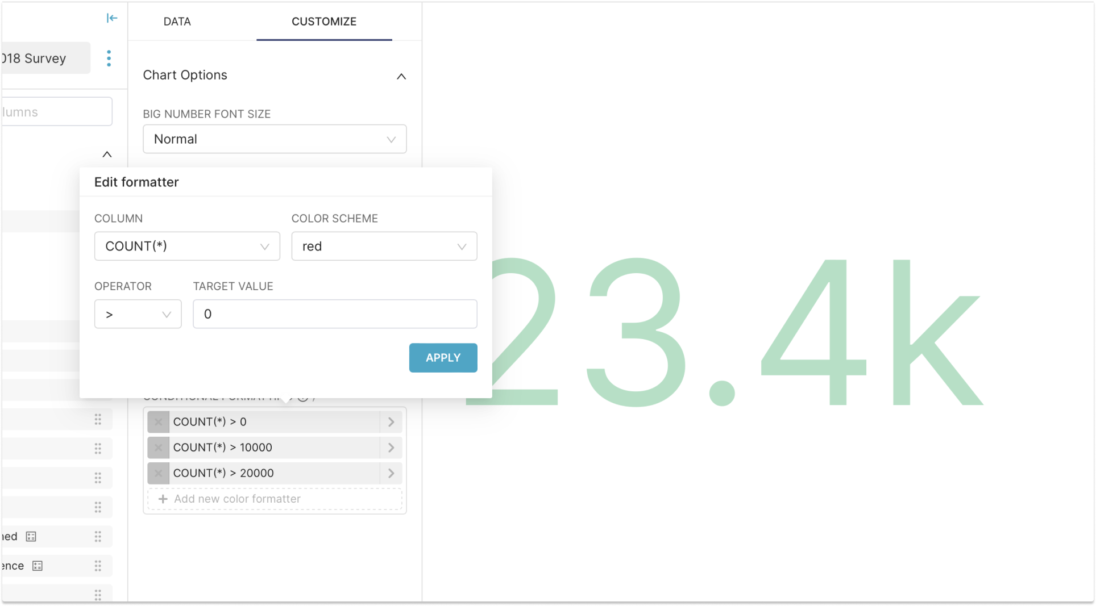
Task: Select the Customize tab
Action: click(324, 22)
